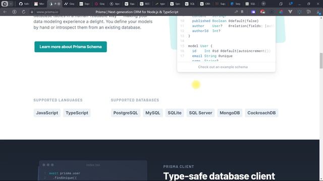The width and height of the screenshot is (323, 181).
Task: Click the www.prisma.io address field
Action: click(x=47, y=12)
